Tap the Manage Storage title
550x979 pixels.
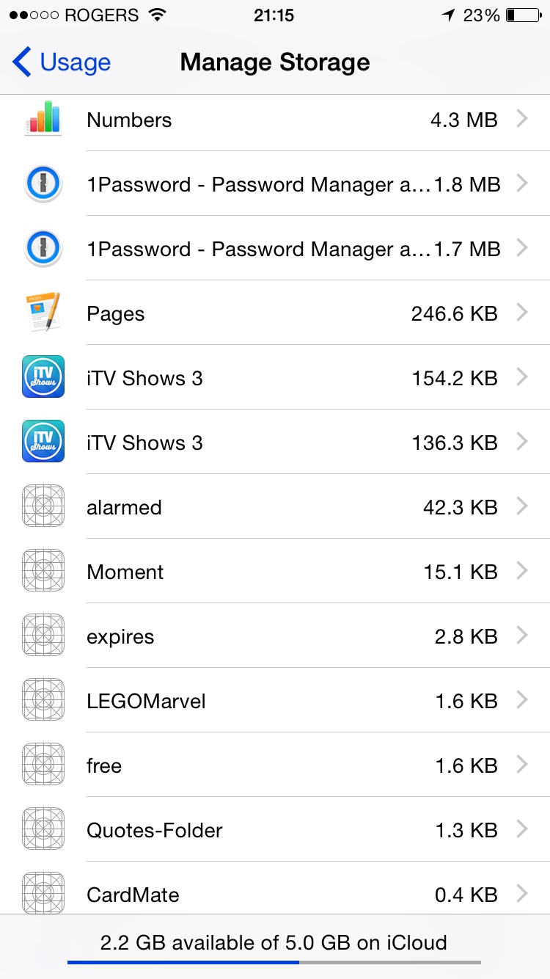click(x=275, y=62)
